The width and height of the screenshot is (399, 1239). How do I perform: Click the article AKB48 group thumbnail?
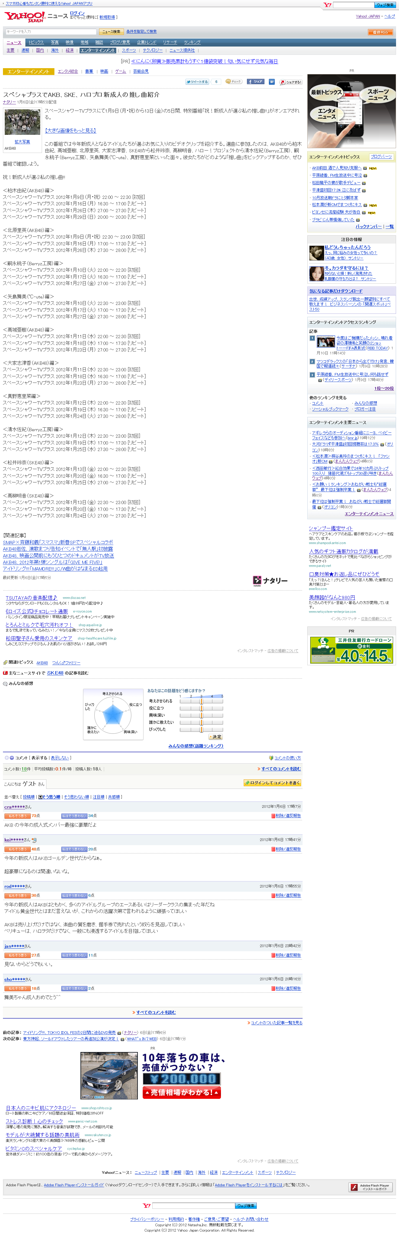tap(22, 122)
